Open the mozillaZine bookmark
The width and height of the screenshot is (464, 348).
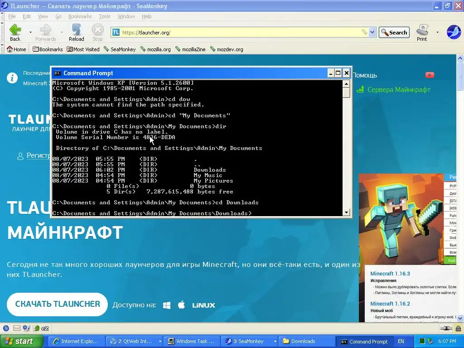click(190, 49)
